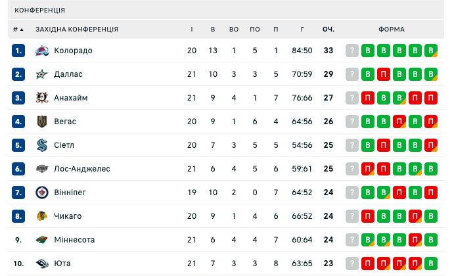
Task: Sort standings by ОЧ. points column
Action: click(328, 29)
